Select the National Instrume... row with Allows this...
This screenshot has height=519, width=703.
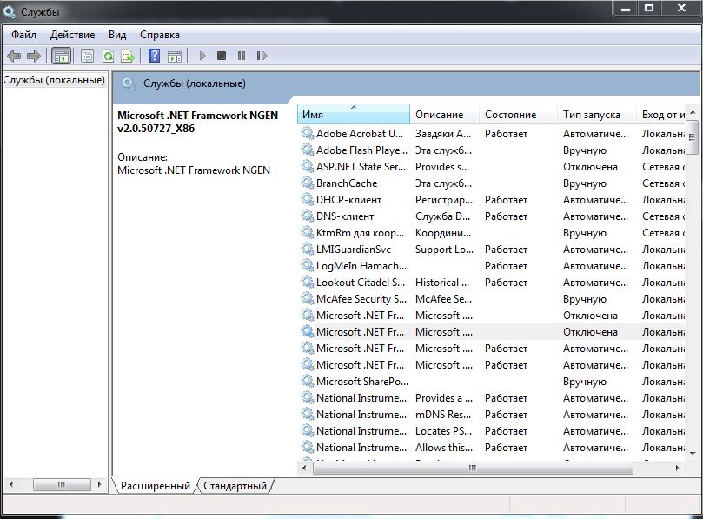point(491,447)
